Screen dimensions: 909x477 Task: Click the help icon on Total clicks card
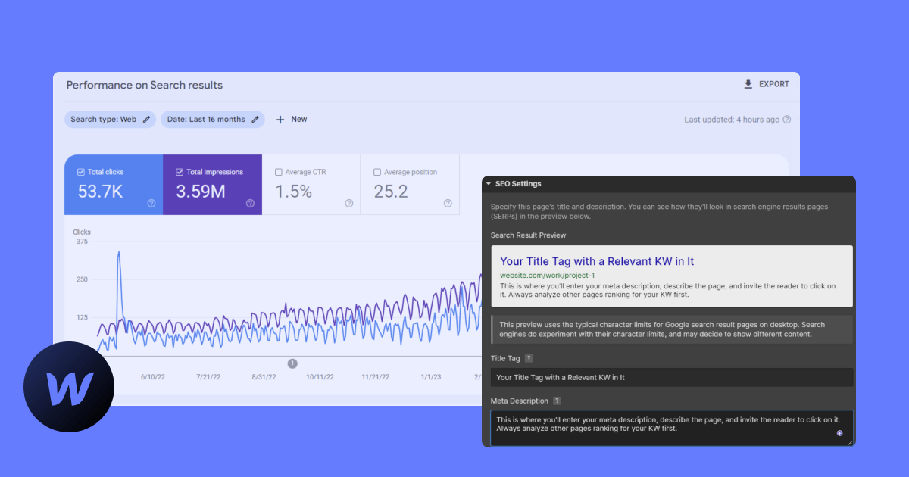151,203
